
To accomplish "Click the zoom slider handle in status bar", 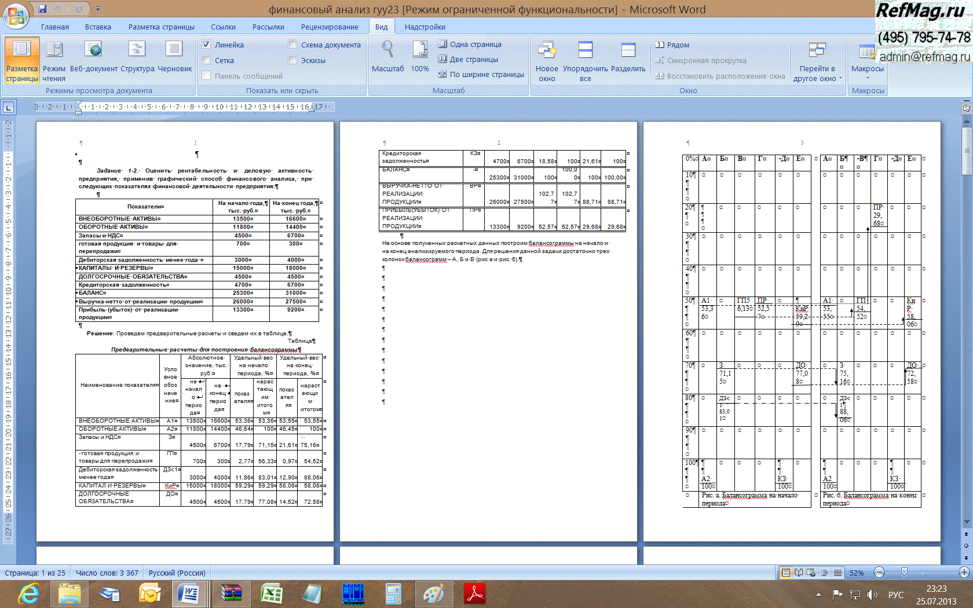I will tap(904, 573).
